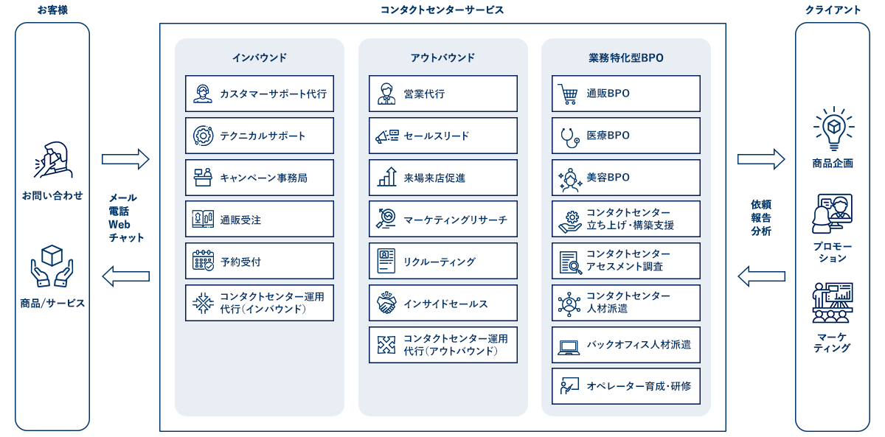
Task: Click the people network icon beside 人材派遣
Action: (x=569, y=303)
